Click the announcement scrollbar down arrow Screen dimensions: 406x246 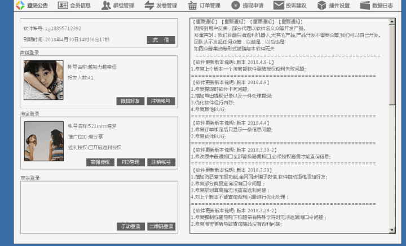(392, 230)
